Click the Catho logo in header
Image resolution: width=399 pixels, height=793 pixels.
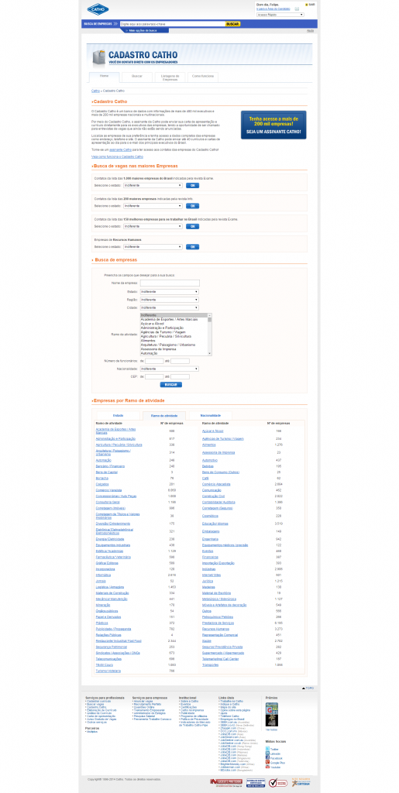[x=98, y=9]
